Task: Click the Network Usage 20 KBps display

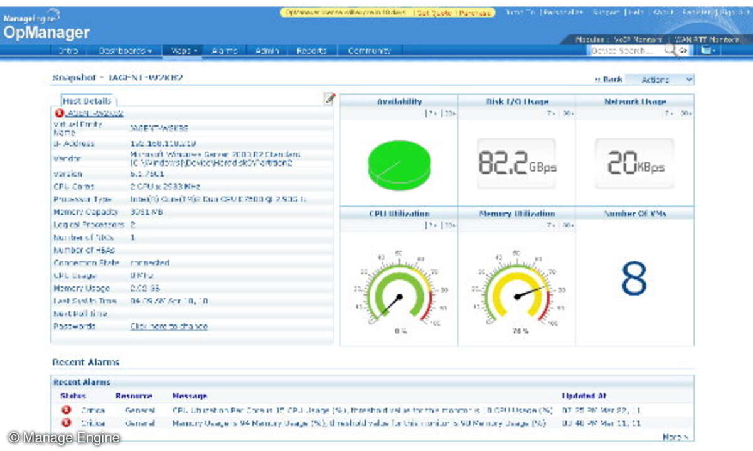Action: (x=635, y=163)
